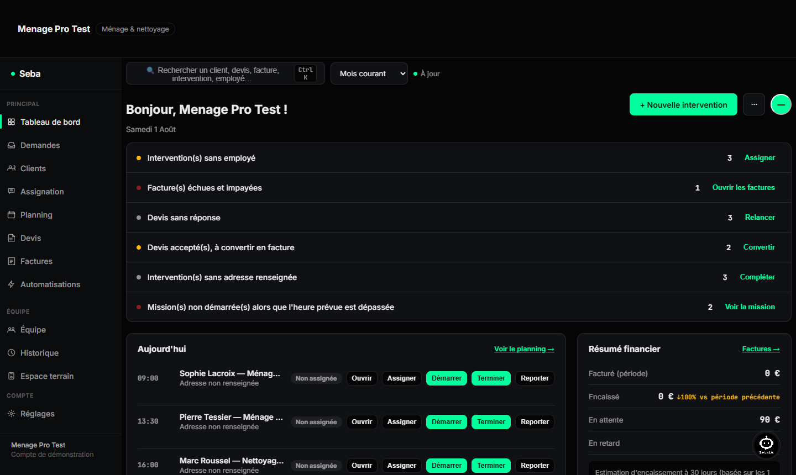The height and width of the screenshot is (475, 796).
Task: Go to Demandes in sidebar
Action: pyautogui.click(x=61, y=145)
